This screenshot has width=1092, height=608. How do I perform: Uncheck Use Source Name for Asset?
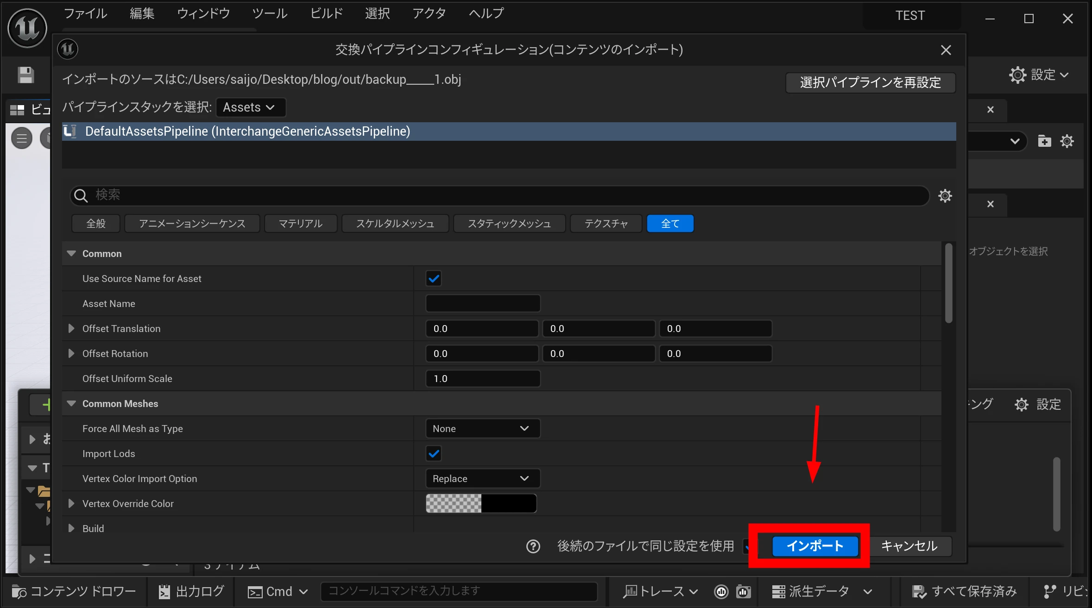click(434, 279)
